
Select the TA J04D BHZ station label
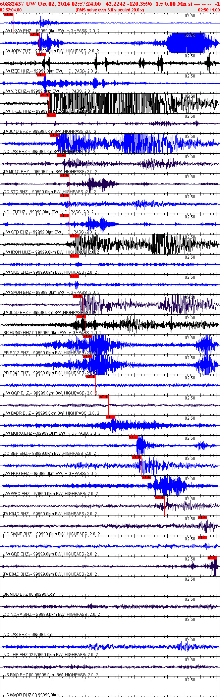pos(50,131)
